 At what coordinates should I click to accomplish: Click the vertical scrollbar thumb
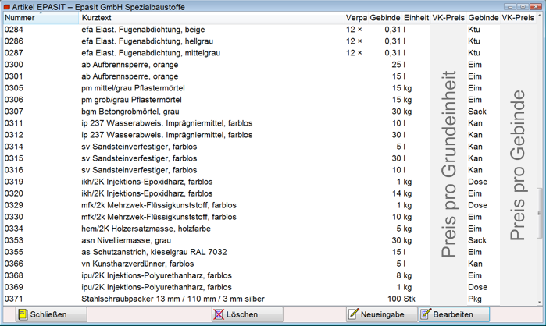click(540, 213)
